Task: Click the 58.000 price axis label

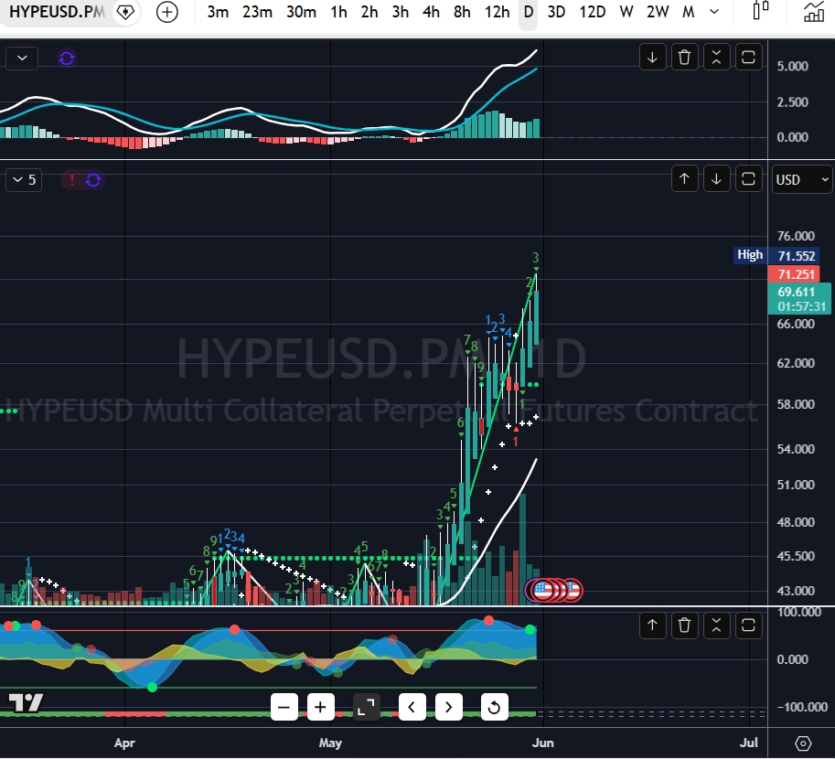Action: 796,404
